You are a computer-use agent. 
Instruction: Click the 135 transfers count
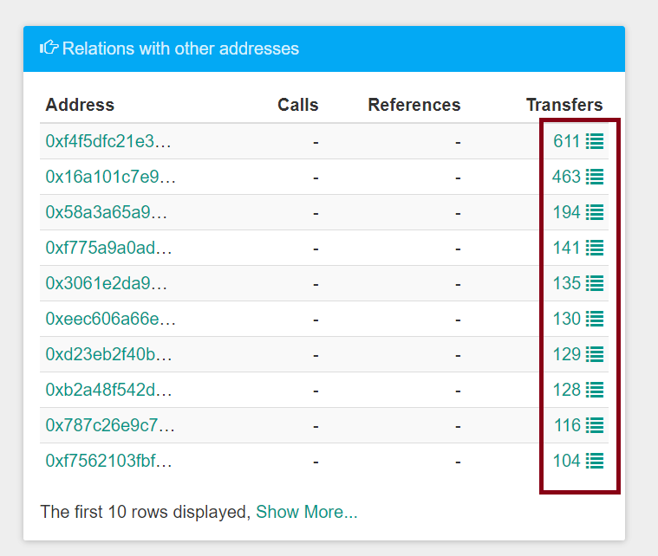pos(566,283)
